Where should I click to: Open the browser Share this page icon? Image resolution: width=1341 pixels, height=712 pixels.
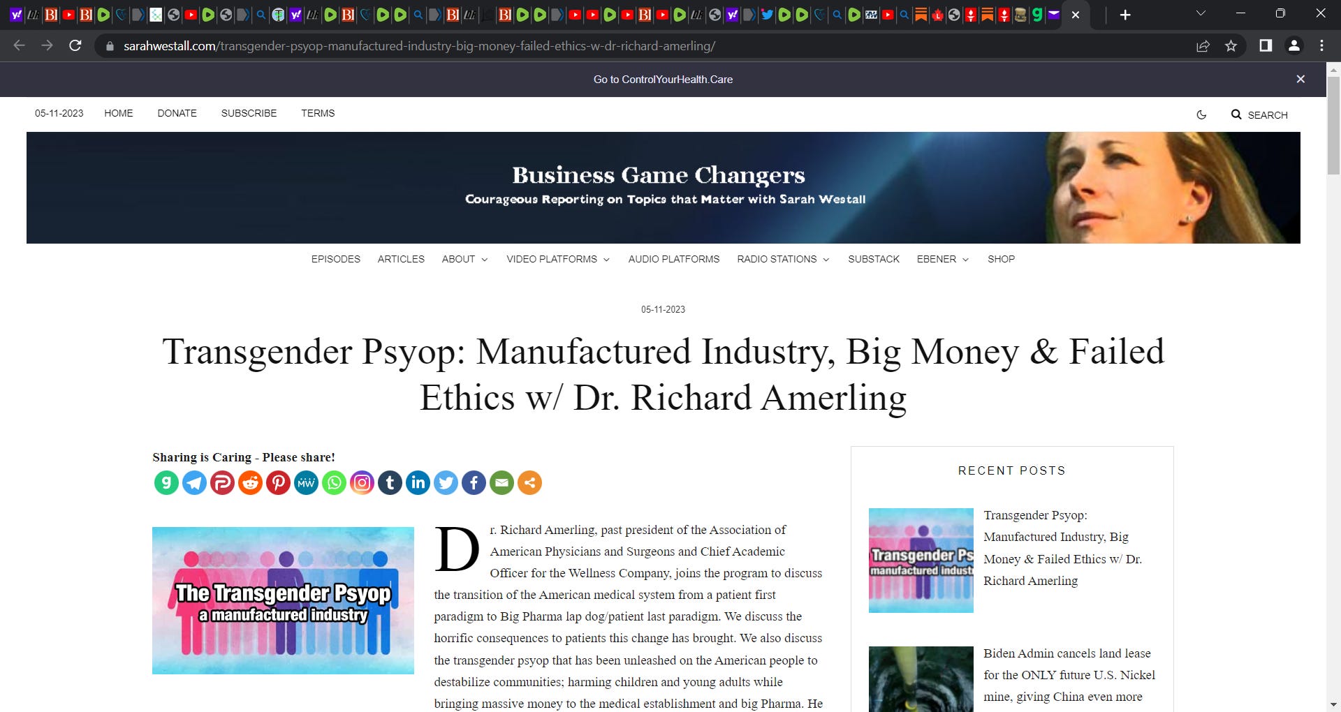[1203, 46]
